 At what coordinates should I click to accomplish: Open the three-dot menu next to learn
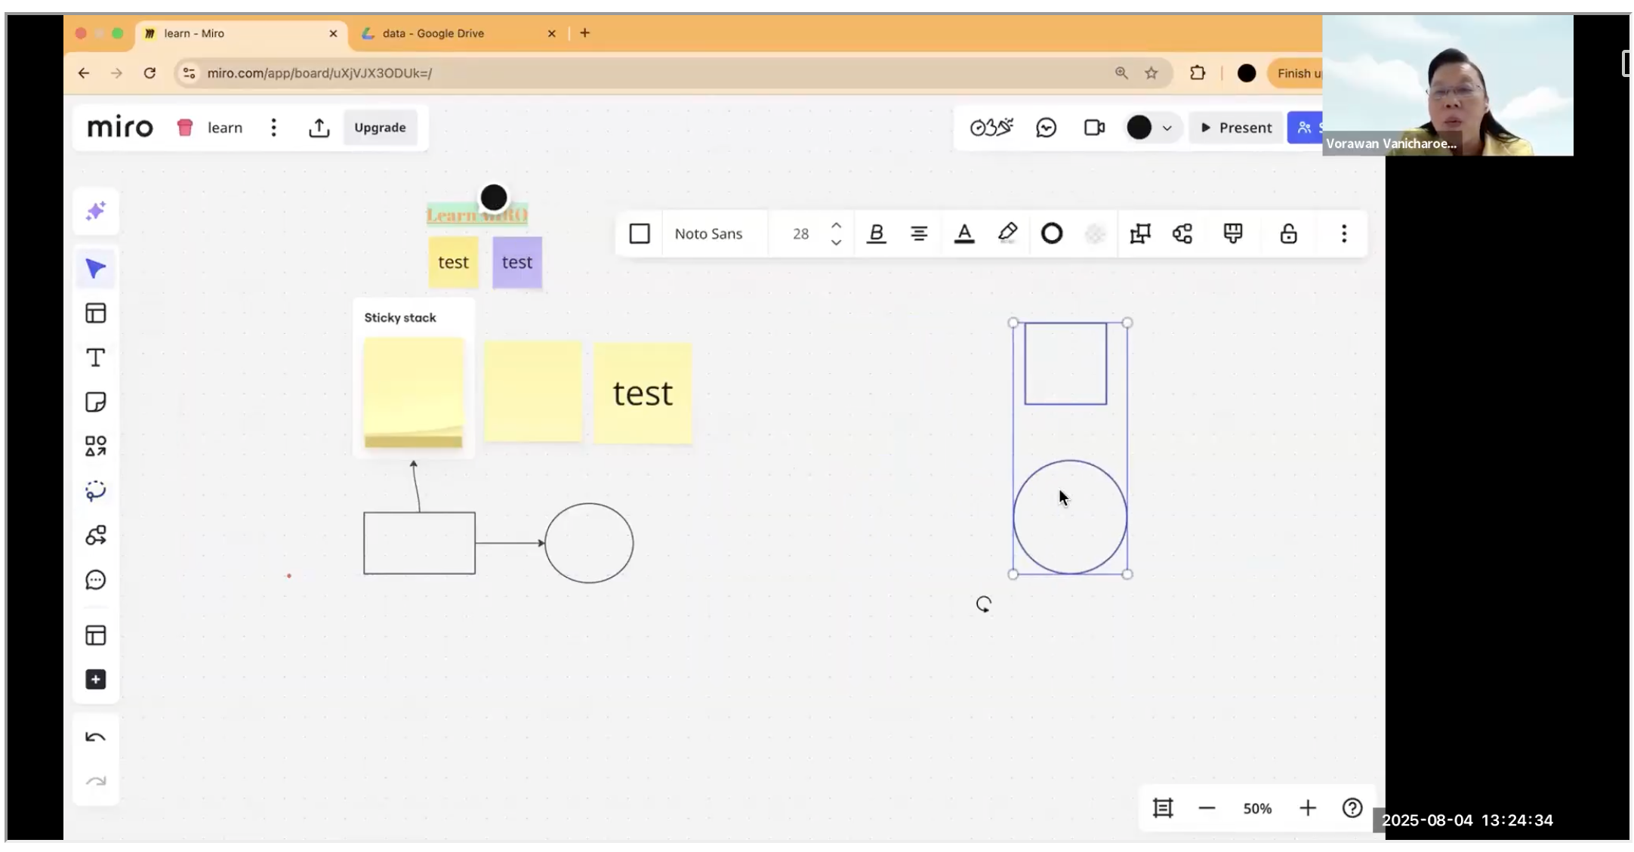point(273,128)
